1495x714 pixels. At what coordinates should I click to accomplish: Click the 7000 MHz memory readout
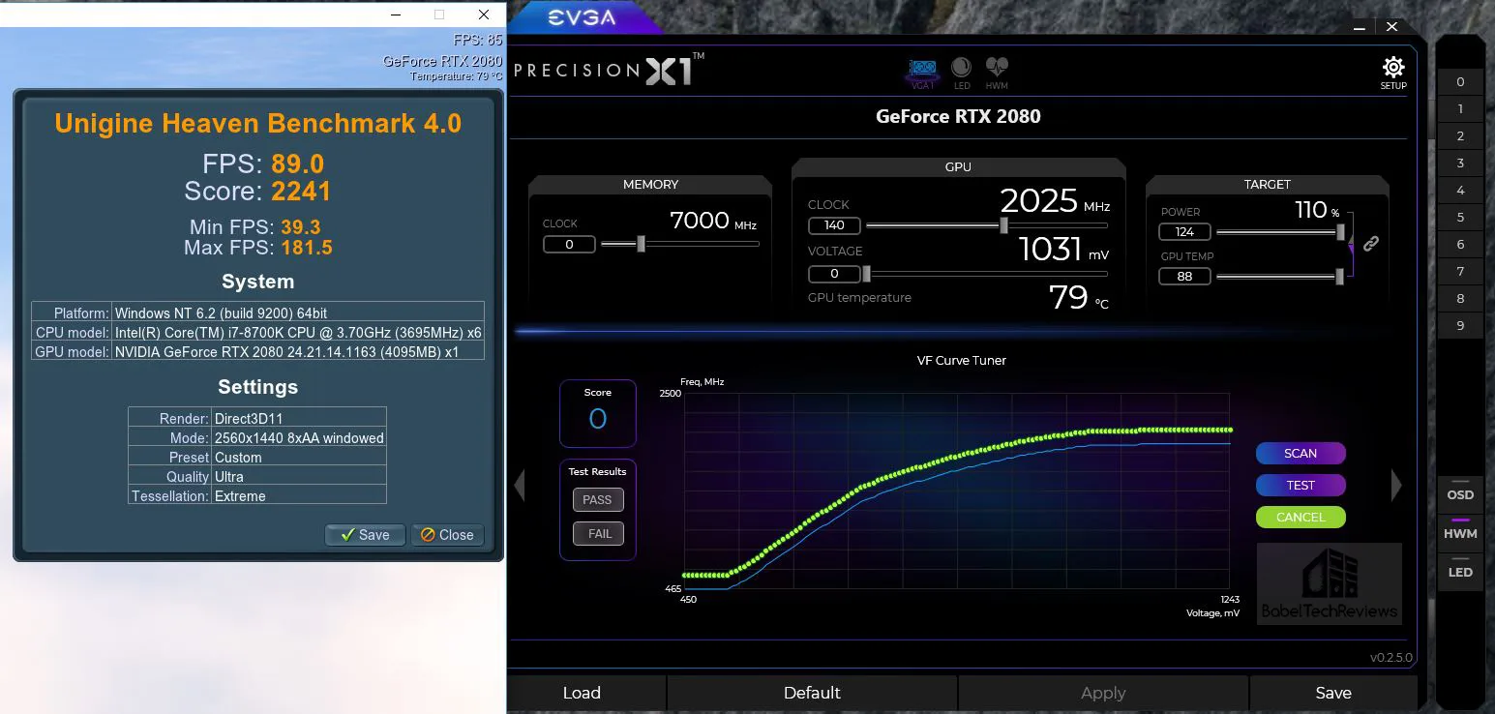713,221
